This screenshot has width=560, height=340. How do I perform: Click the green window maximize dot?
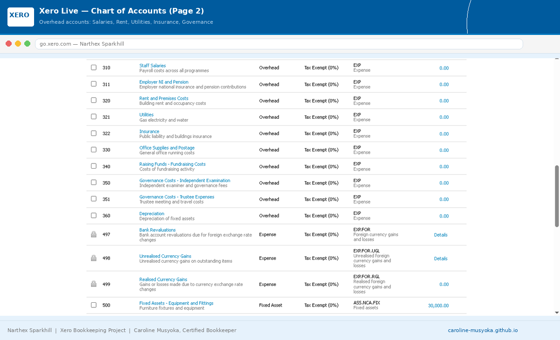pos(27,44)
